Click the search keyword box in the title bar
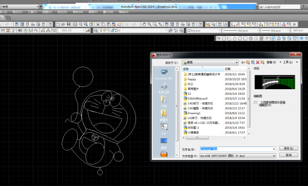The height and width of the screenshot is (186, 308). point(280,7)
